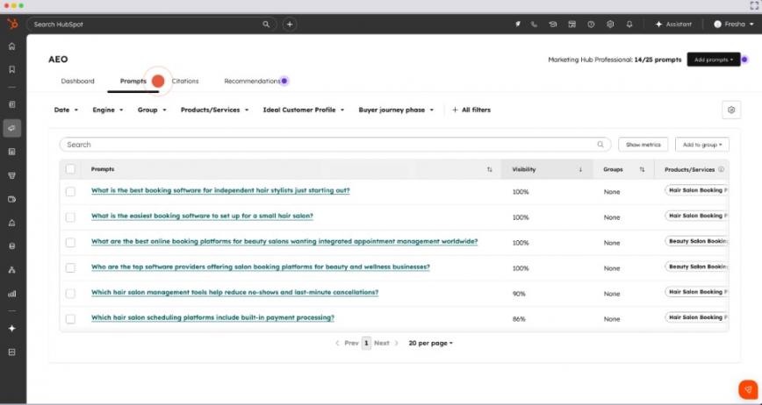Open the Engine filter dropdown
762x405 pixels.
pos(108,110)
